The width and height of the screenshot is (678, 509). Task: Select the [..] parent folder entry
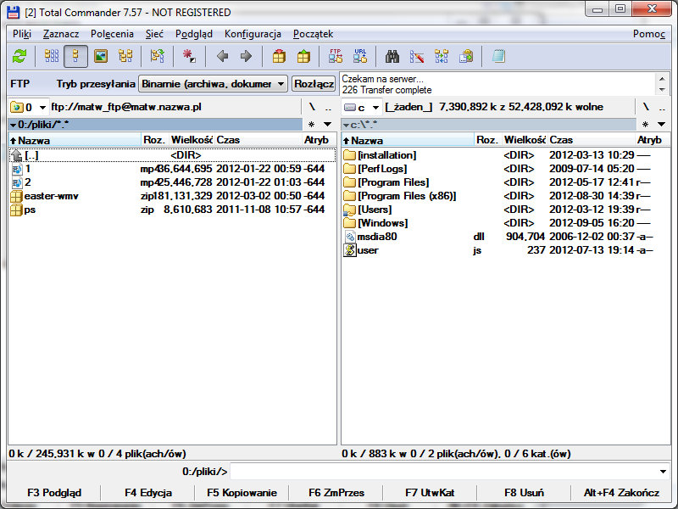pyautogui.click(x=172, y=155)
